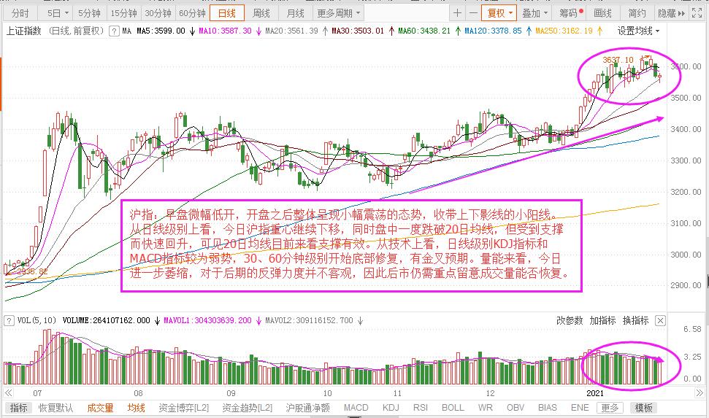Open 模板 template button
Screen dimensions: 709x418
[643, 408]
